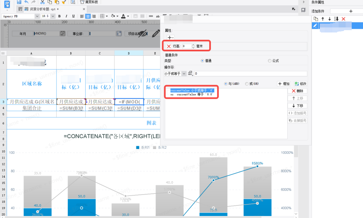363x218 pixels.
Task: Delete the condition with the red X in 条件属性
Action: click(343, 19)
